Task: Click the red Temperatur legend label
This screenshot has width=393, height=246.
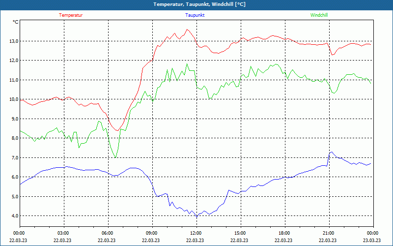Action: point(71,15)
